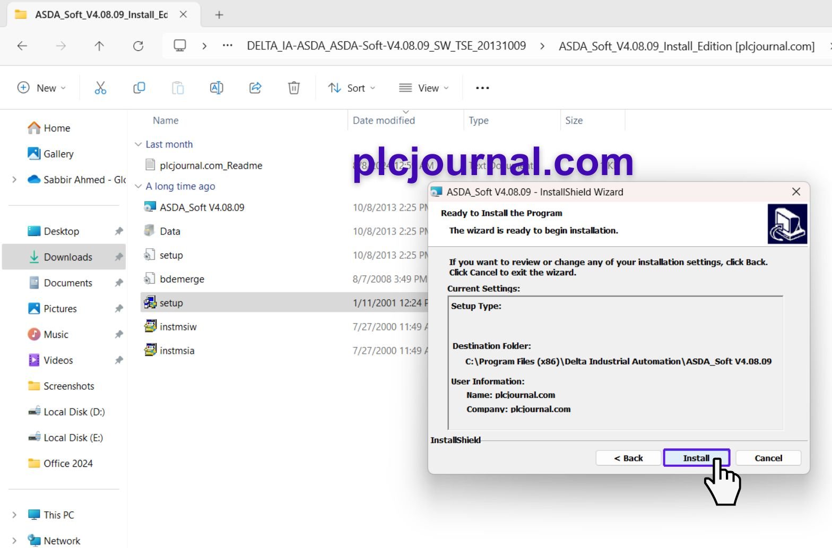Click Cancel in the InstallShield Wizard
This screenshot has width=832, height=548.
pos(768,458)
